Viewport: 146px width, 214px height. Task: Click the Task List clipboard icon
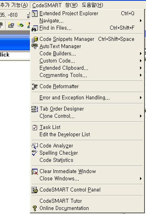(x=35, y=127)
